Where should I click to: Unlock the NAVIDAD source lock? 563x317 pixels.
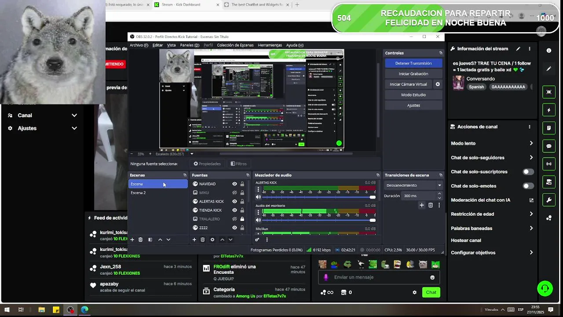click(x=242, y=184)
